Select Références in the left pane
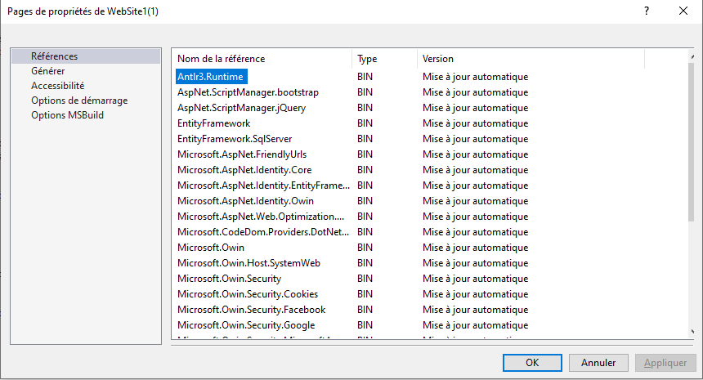Viewport: 703px width, 380px height. (x=54, y=56)
